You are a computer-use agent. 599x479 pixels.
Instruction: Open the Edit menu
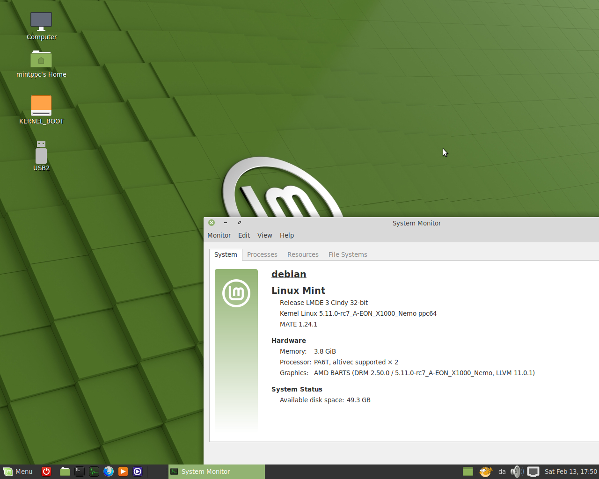tap(244, 235)
